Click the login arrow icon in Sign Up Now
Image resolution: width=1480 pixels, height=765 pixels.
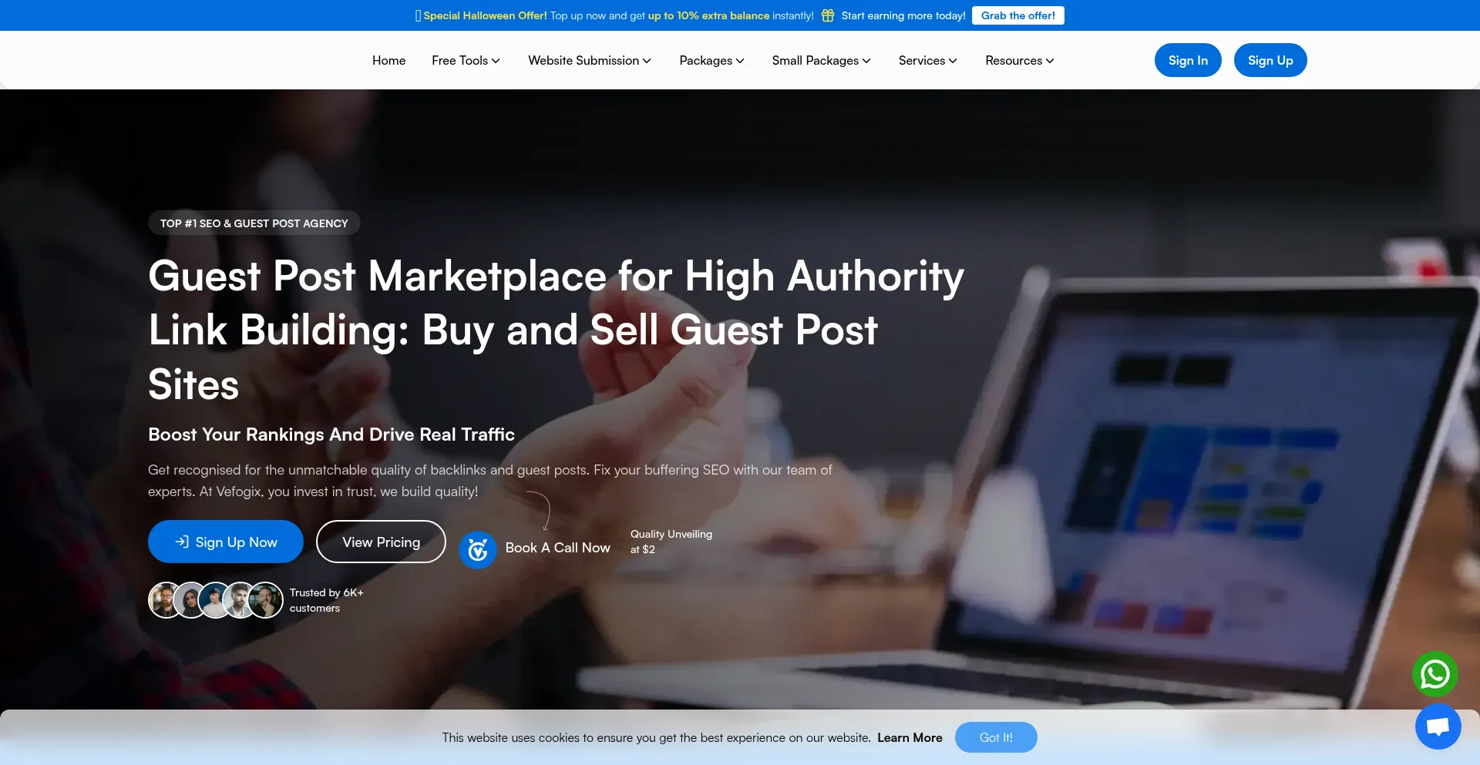pos(182,542)
